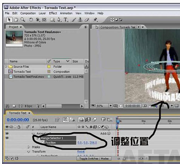Click the 8 bpc color depth button
This screenshot has height=164, width=180.
(x=28, y=106)
